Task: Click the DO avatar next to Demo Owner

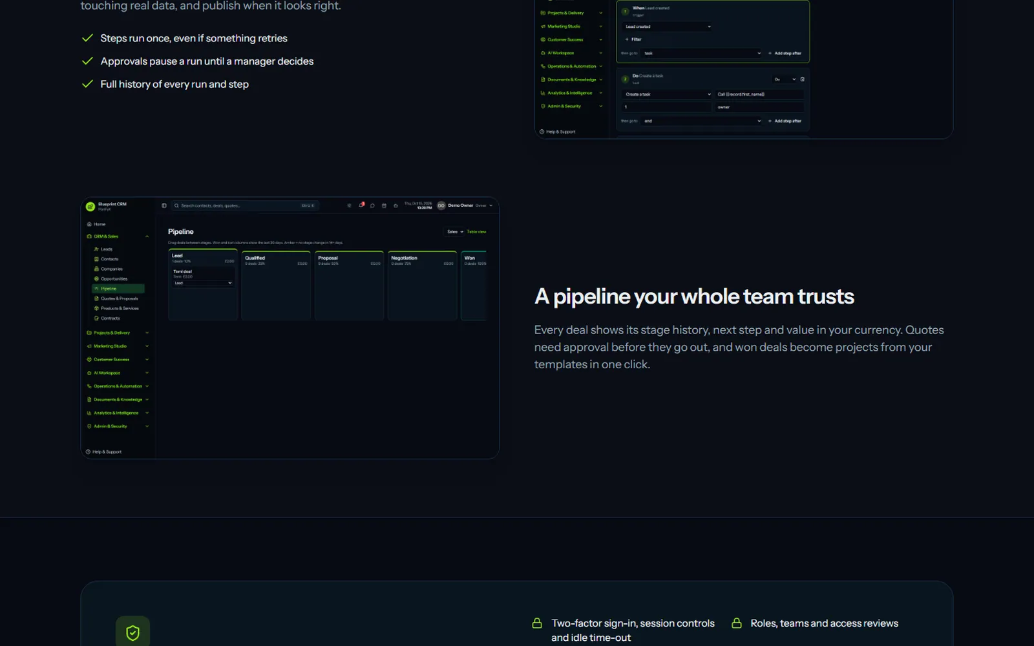Action: tap(441, 205)
